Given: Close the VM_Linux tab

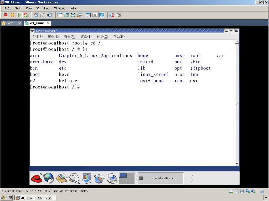Looking at the screenshot, I should [48, 23].
